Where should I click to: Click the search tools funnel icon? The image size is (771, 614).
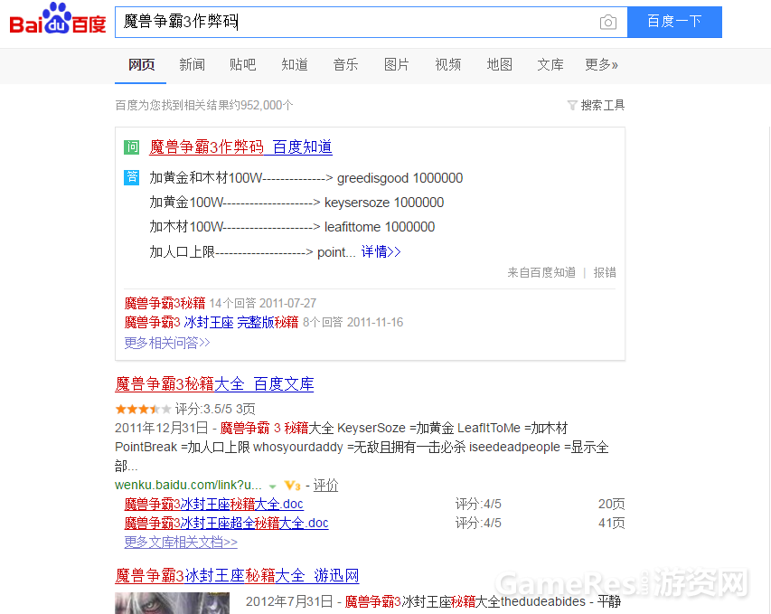[x=572, y=105]
